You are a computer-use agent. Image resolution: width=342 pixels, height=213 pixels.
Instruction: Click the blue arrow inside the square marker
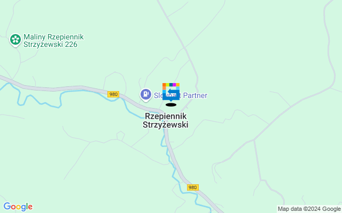[172, 92]
